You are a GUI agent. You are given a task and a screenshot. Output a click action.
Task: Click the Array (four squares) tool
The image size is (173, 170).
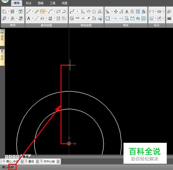coord(138,11)
